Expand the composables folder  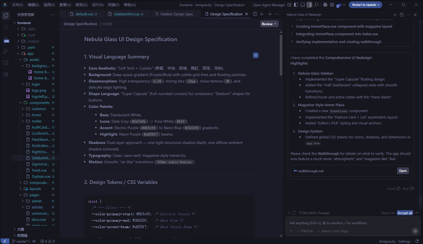point(39,183)
